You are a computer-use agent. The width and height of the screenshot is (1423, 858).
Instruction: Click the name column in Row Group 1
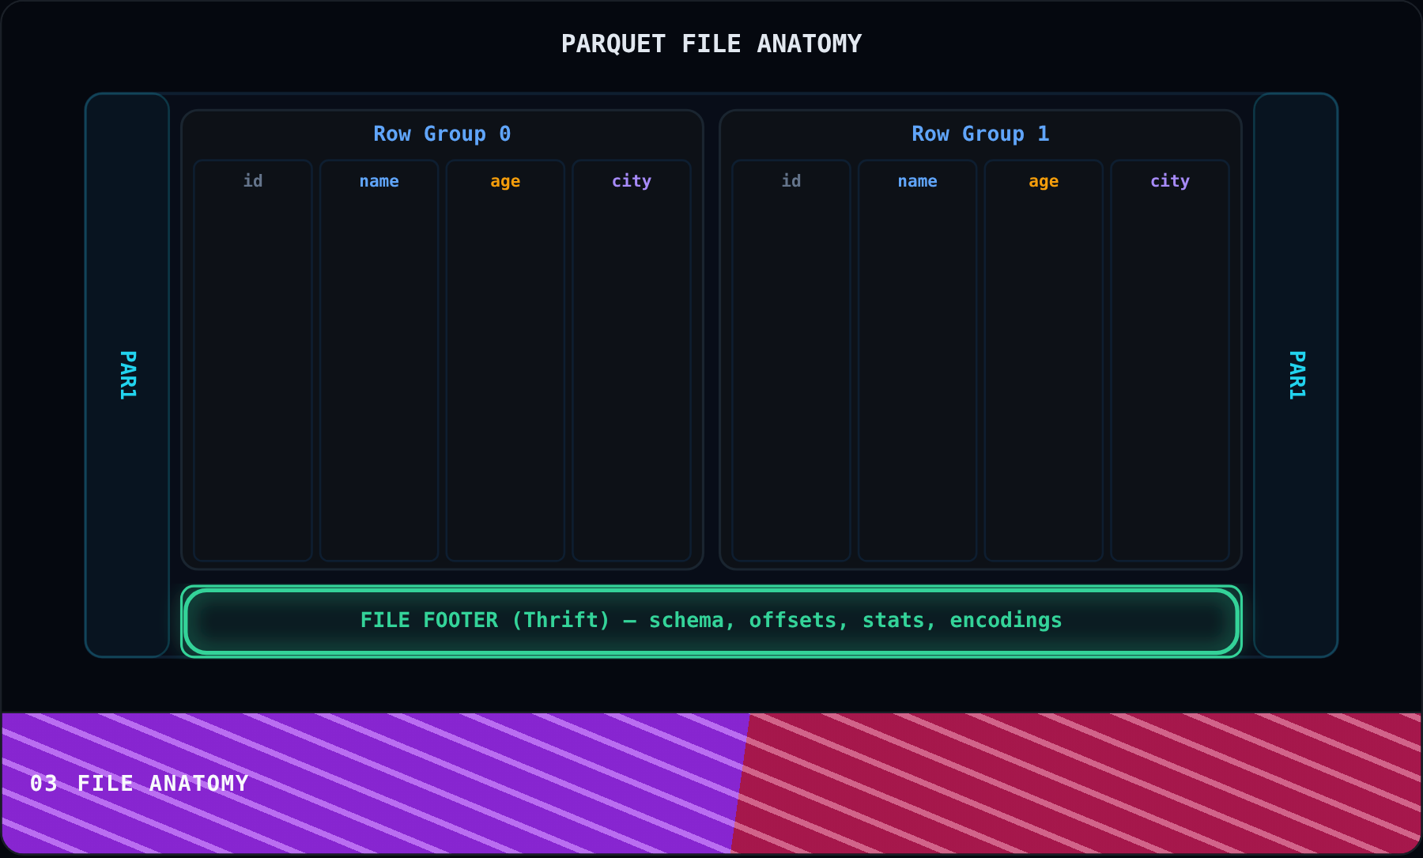[x=917, y=361]
